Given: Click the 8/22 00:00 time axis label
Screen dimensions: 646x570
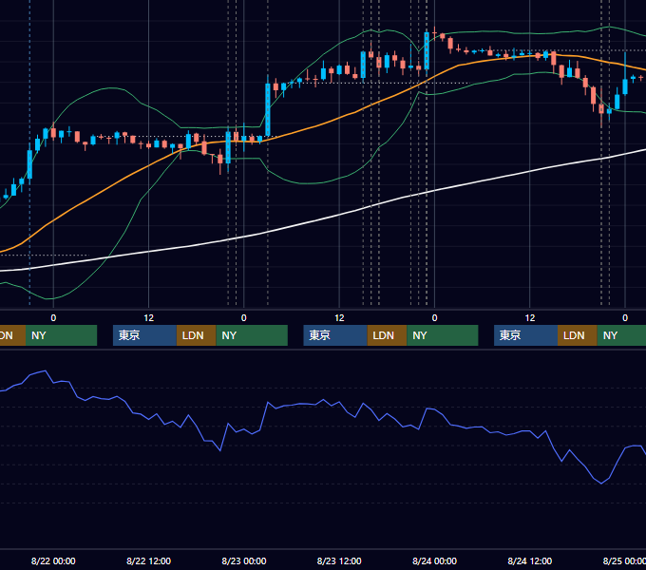Looking at the screenshot, I should [x=53, y=560].
